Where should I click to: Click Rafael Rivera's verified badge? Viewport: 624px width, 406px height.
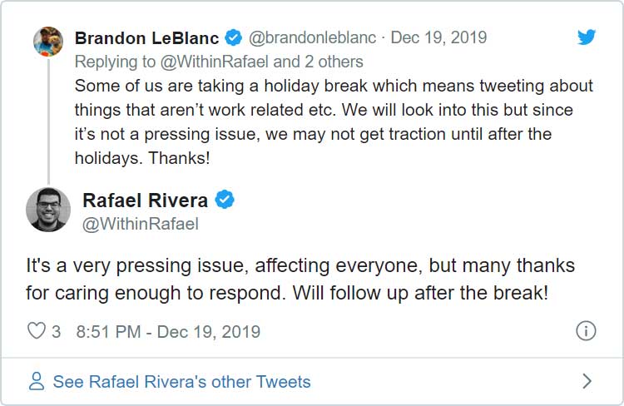(x=225, y=201)
